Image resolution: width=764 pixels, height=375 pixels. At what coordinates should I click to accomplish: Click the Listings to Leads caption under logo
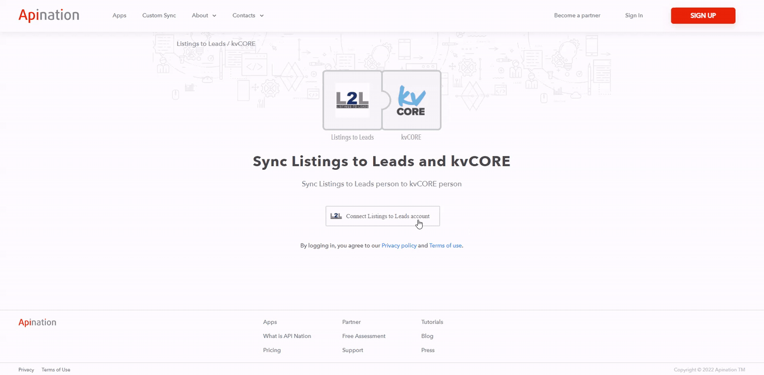[352, 137]
